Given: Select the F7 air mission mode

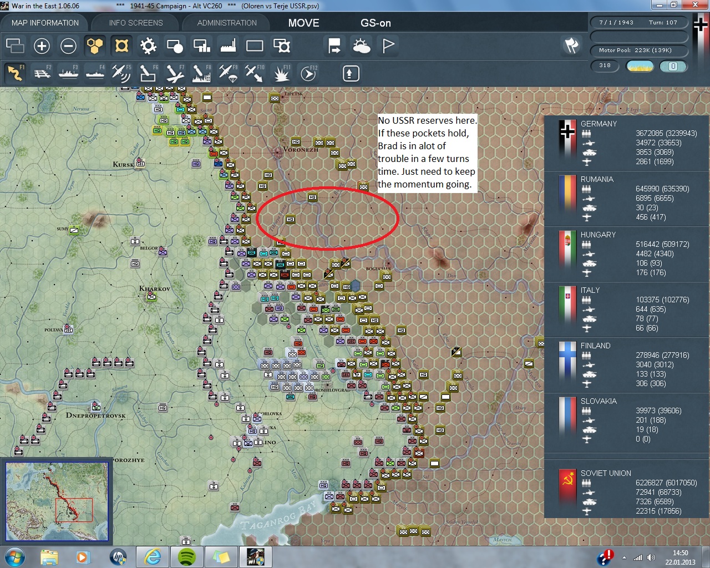Looking at the screenshot, I should point(175,73).
